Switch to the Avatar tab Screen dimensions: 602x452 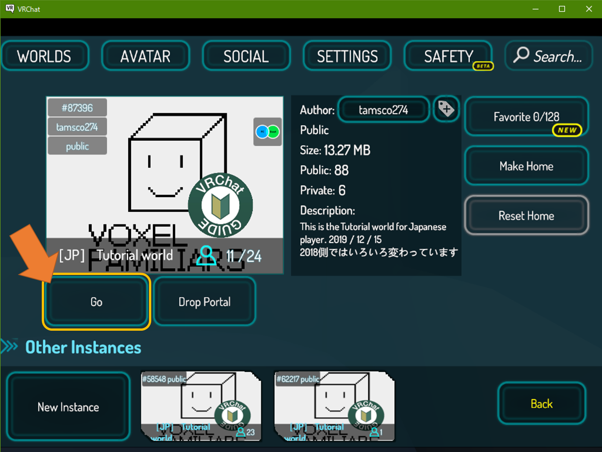coord(145,56)
